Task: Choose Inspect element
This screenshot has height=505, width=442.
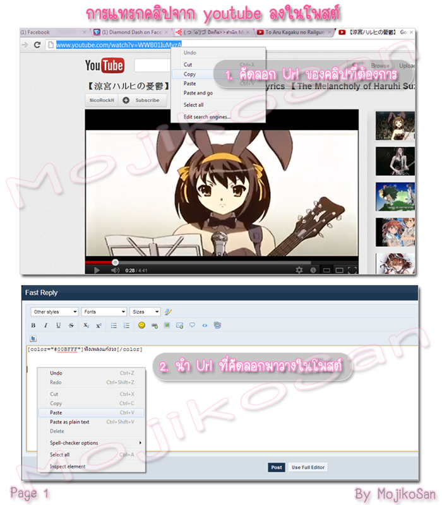Action: [x=91, y=466]
